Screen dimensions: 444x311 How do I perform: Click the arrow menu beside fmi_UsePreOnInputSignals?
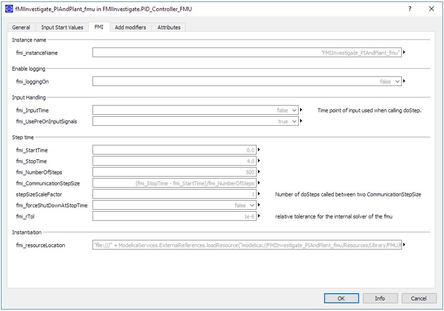301,121
